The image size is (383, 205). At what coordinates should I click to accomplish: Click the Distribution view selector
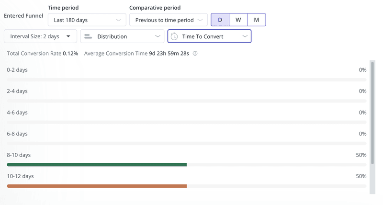[x=122, y=36]
